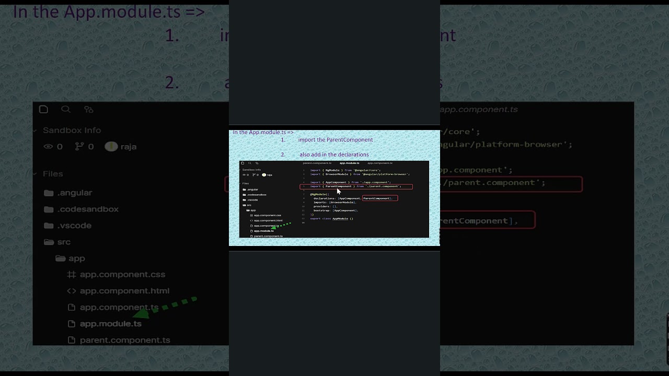This screenshot has width=669, height=376.
Task: Click the views eye icon in enlarged background
Action: coord(48,147)
